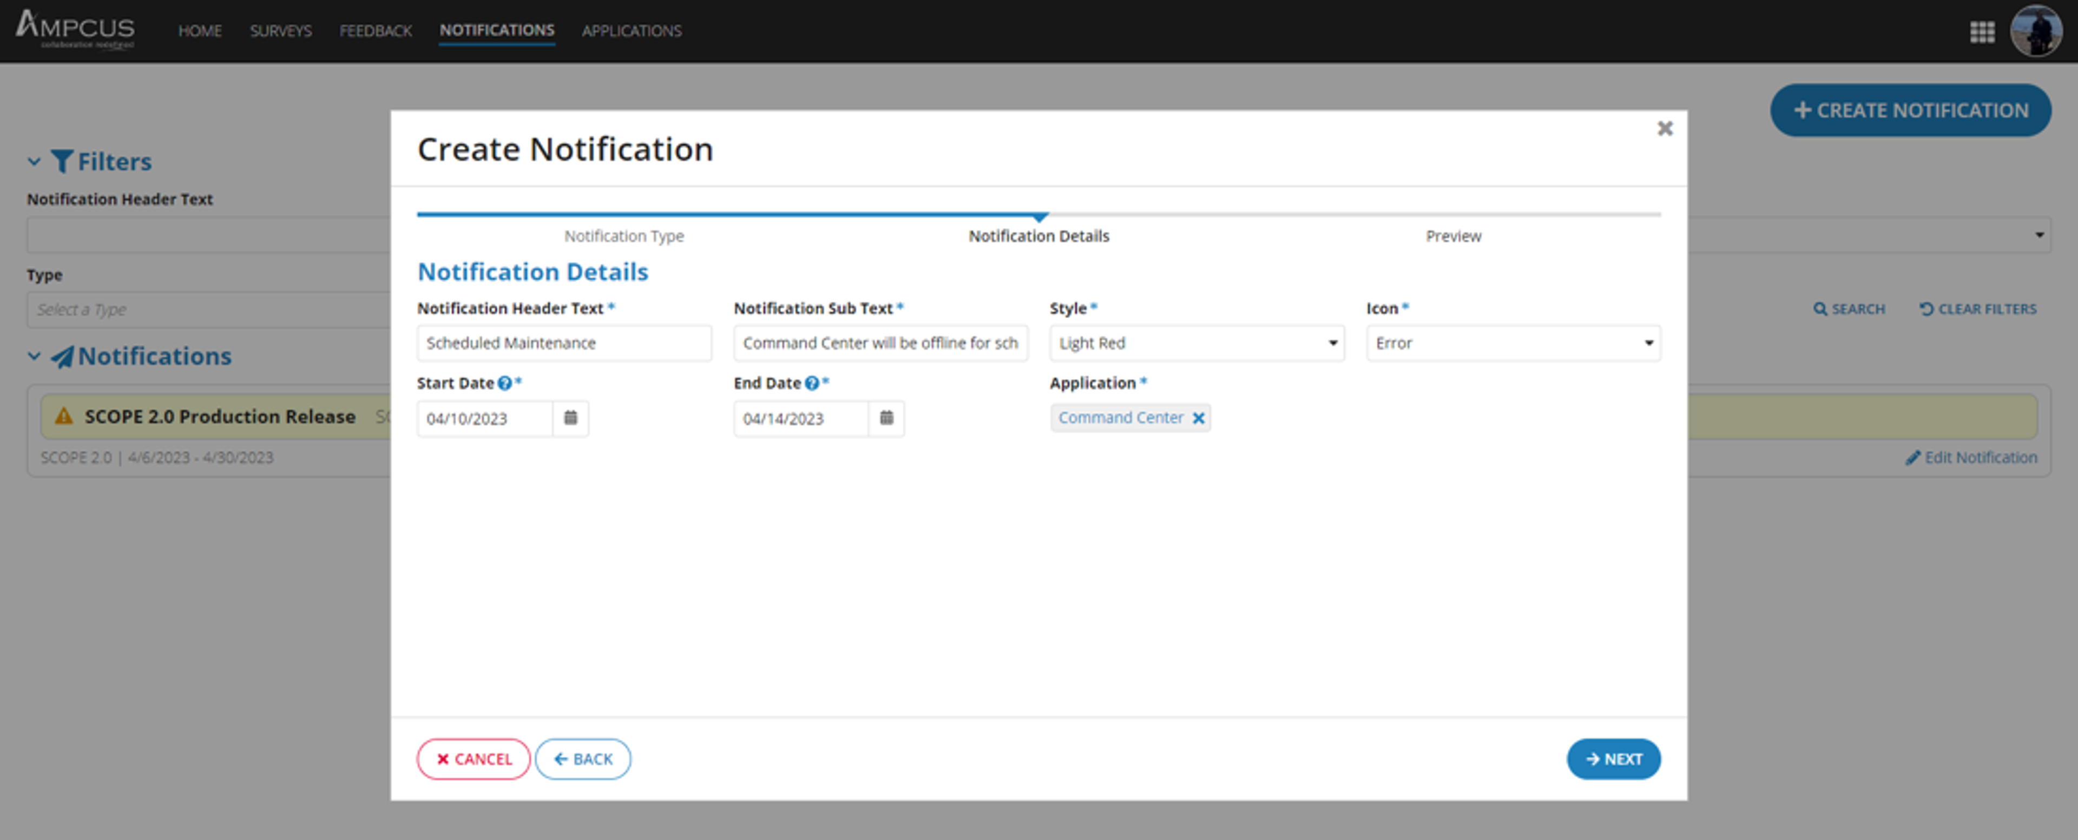Image resolution: width=2078 pixels, height=840 pixels.
Task: Open the Start Date calendar picker
Action: 570,418
